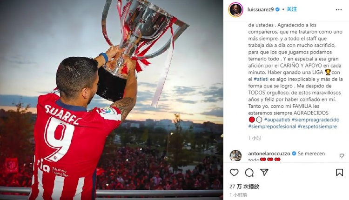Click the 关注 follow button

pos(292,9)
